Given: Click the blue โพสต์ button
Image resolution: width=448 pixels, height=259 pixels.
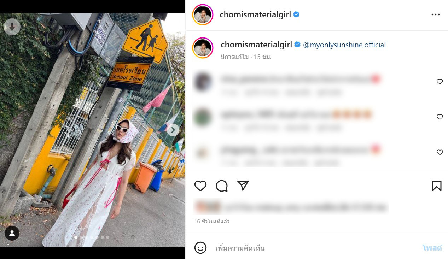Looking at the screenshot, I should (432, 248).
